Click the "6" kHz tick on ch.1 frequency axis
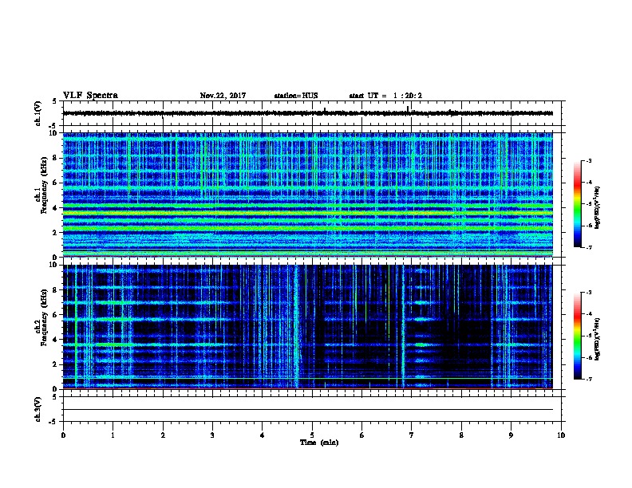The image size is (632, 488). [55, 183]
